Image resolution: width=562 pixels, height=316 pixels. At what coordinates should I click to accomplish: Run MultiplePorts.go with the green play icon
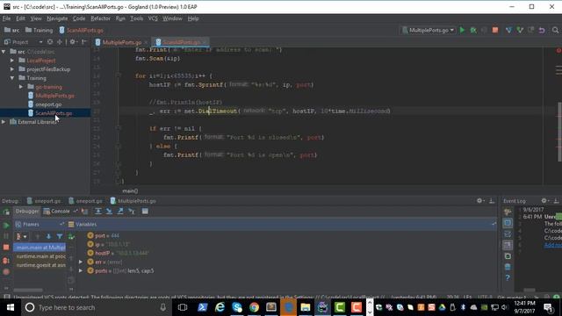click(462, 30)
